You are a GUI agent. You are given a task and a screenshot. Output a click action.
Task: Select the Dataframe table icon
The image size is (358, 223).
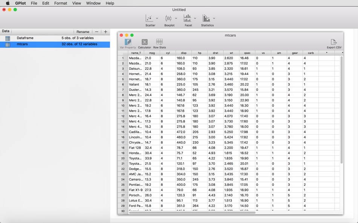[x=8, y=38]
